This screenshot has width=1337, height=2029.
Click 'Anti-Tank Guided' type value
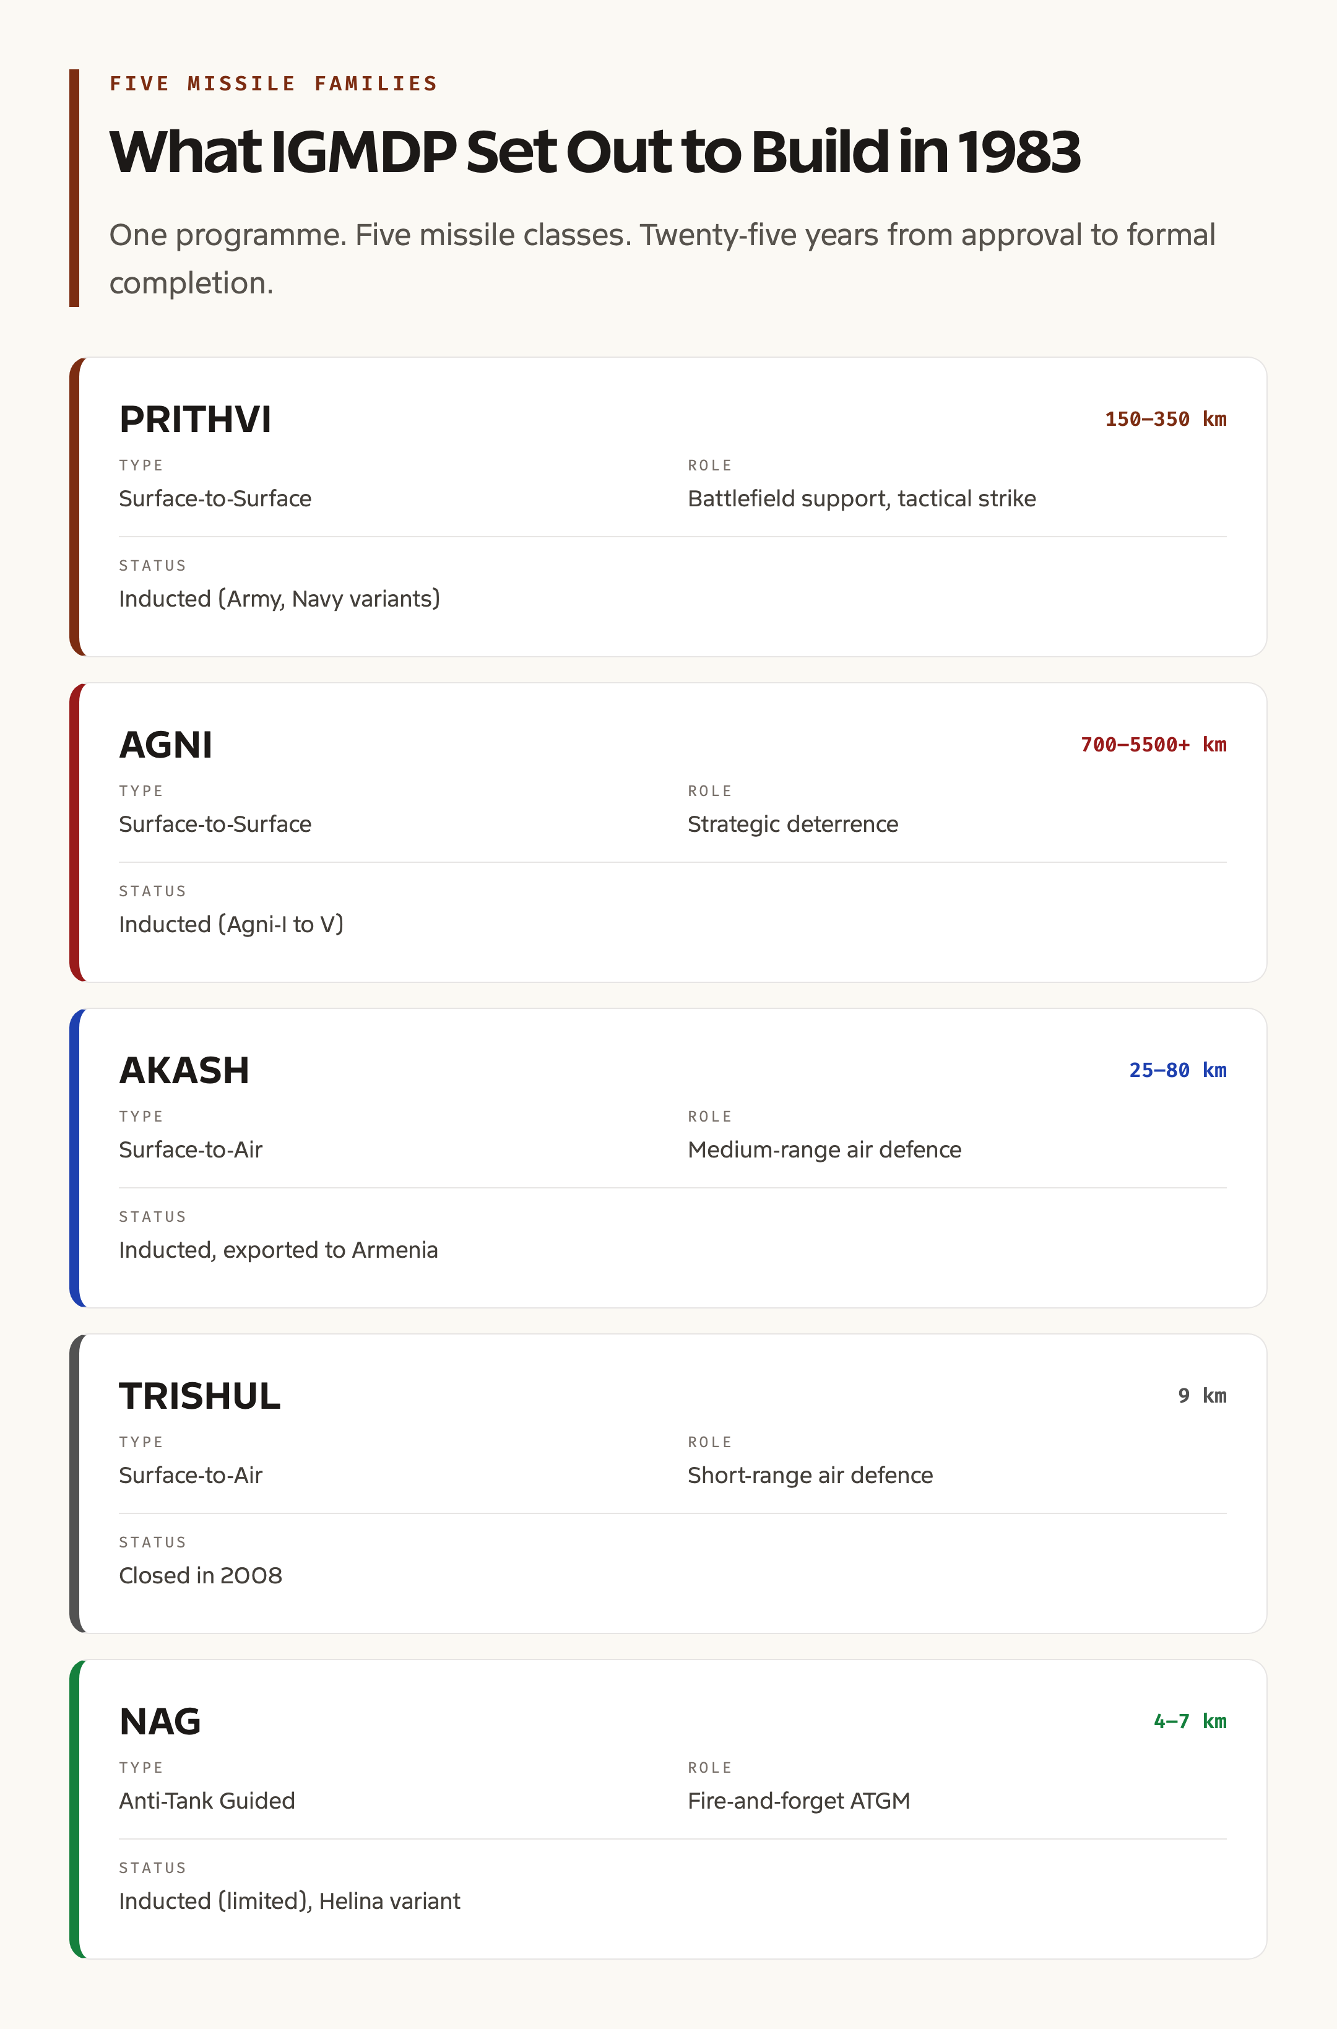[207, 1801]
